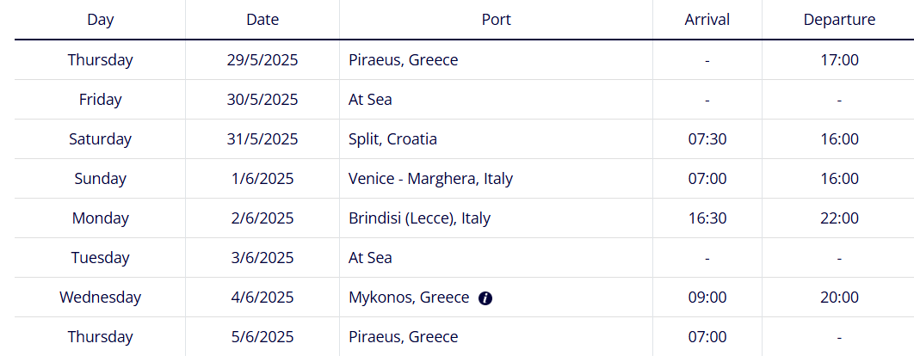The width and height of the screenshot is (914, 362).
Task: Click the Arrival column header
Action: click(707, 20)
